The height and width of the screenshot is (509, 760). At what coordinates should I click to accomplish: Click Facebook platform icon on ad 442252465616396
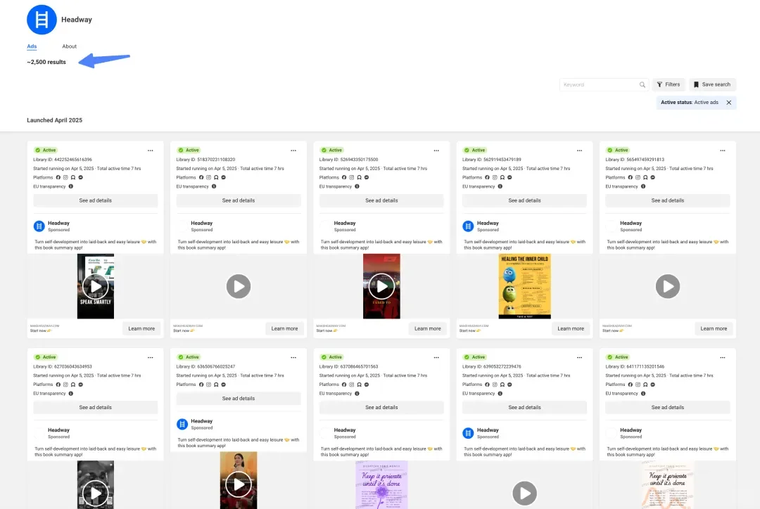58,178
